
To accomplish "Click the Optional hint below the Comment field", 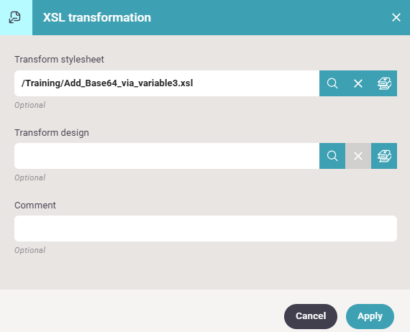I will pos(29,250).
